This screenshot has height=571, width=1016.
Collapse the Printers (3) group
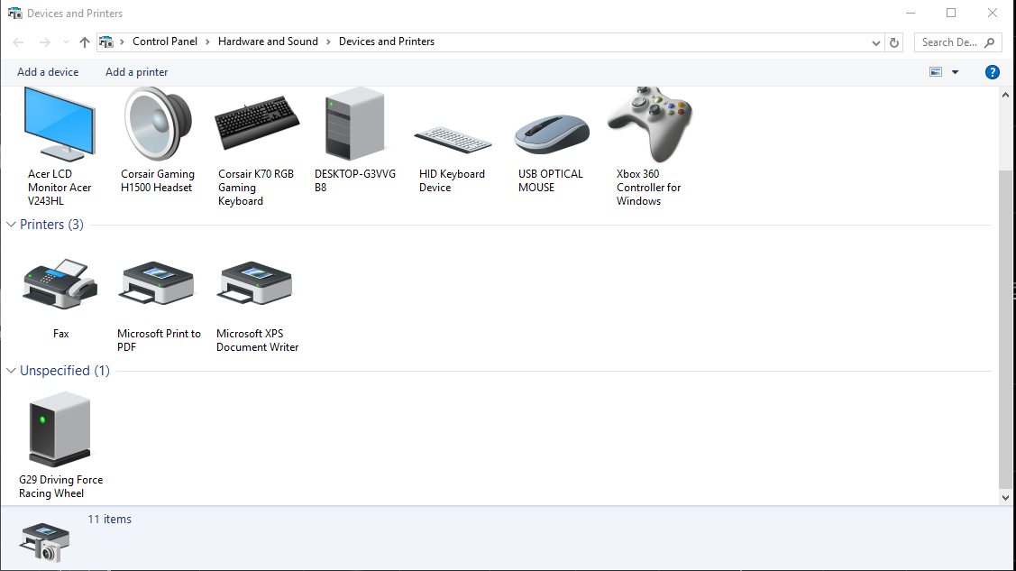11,225
